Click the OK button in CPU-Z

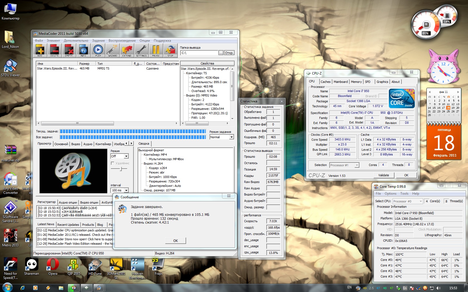coord(406,175)
